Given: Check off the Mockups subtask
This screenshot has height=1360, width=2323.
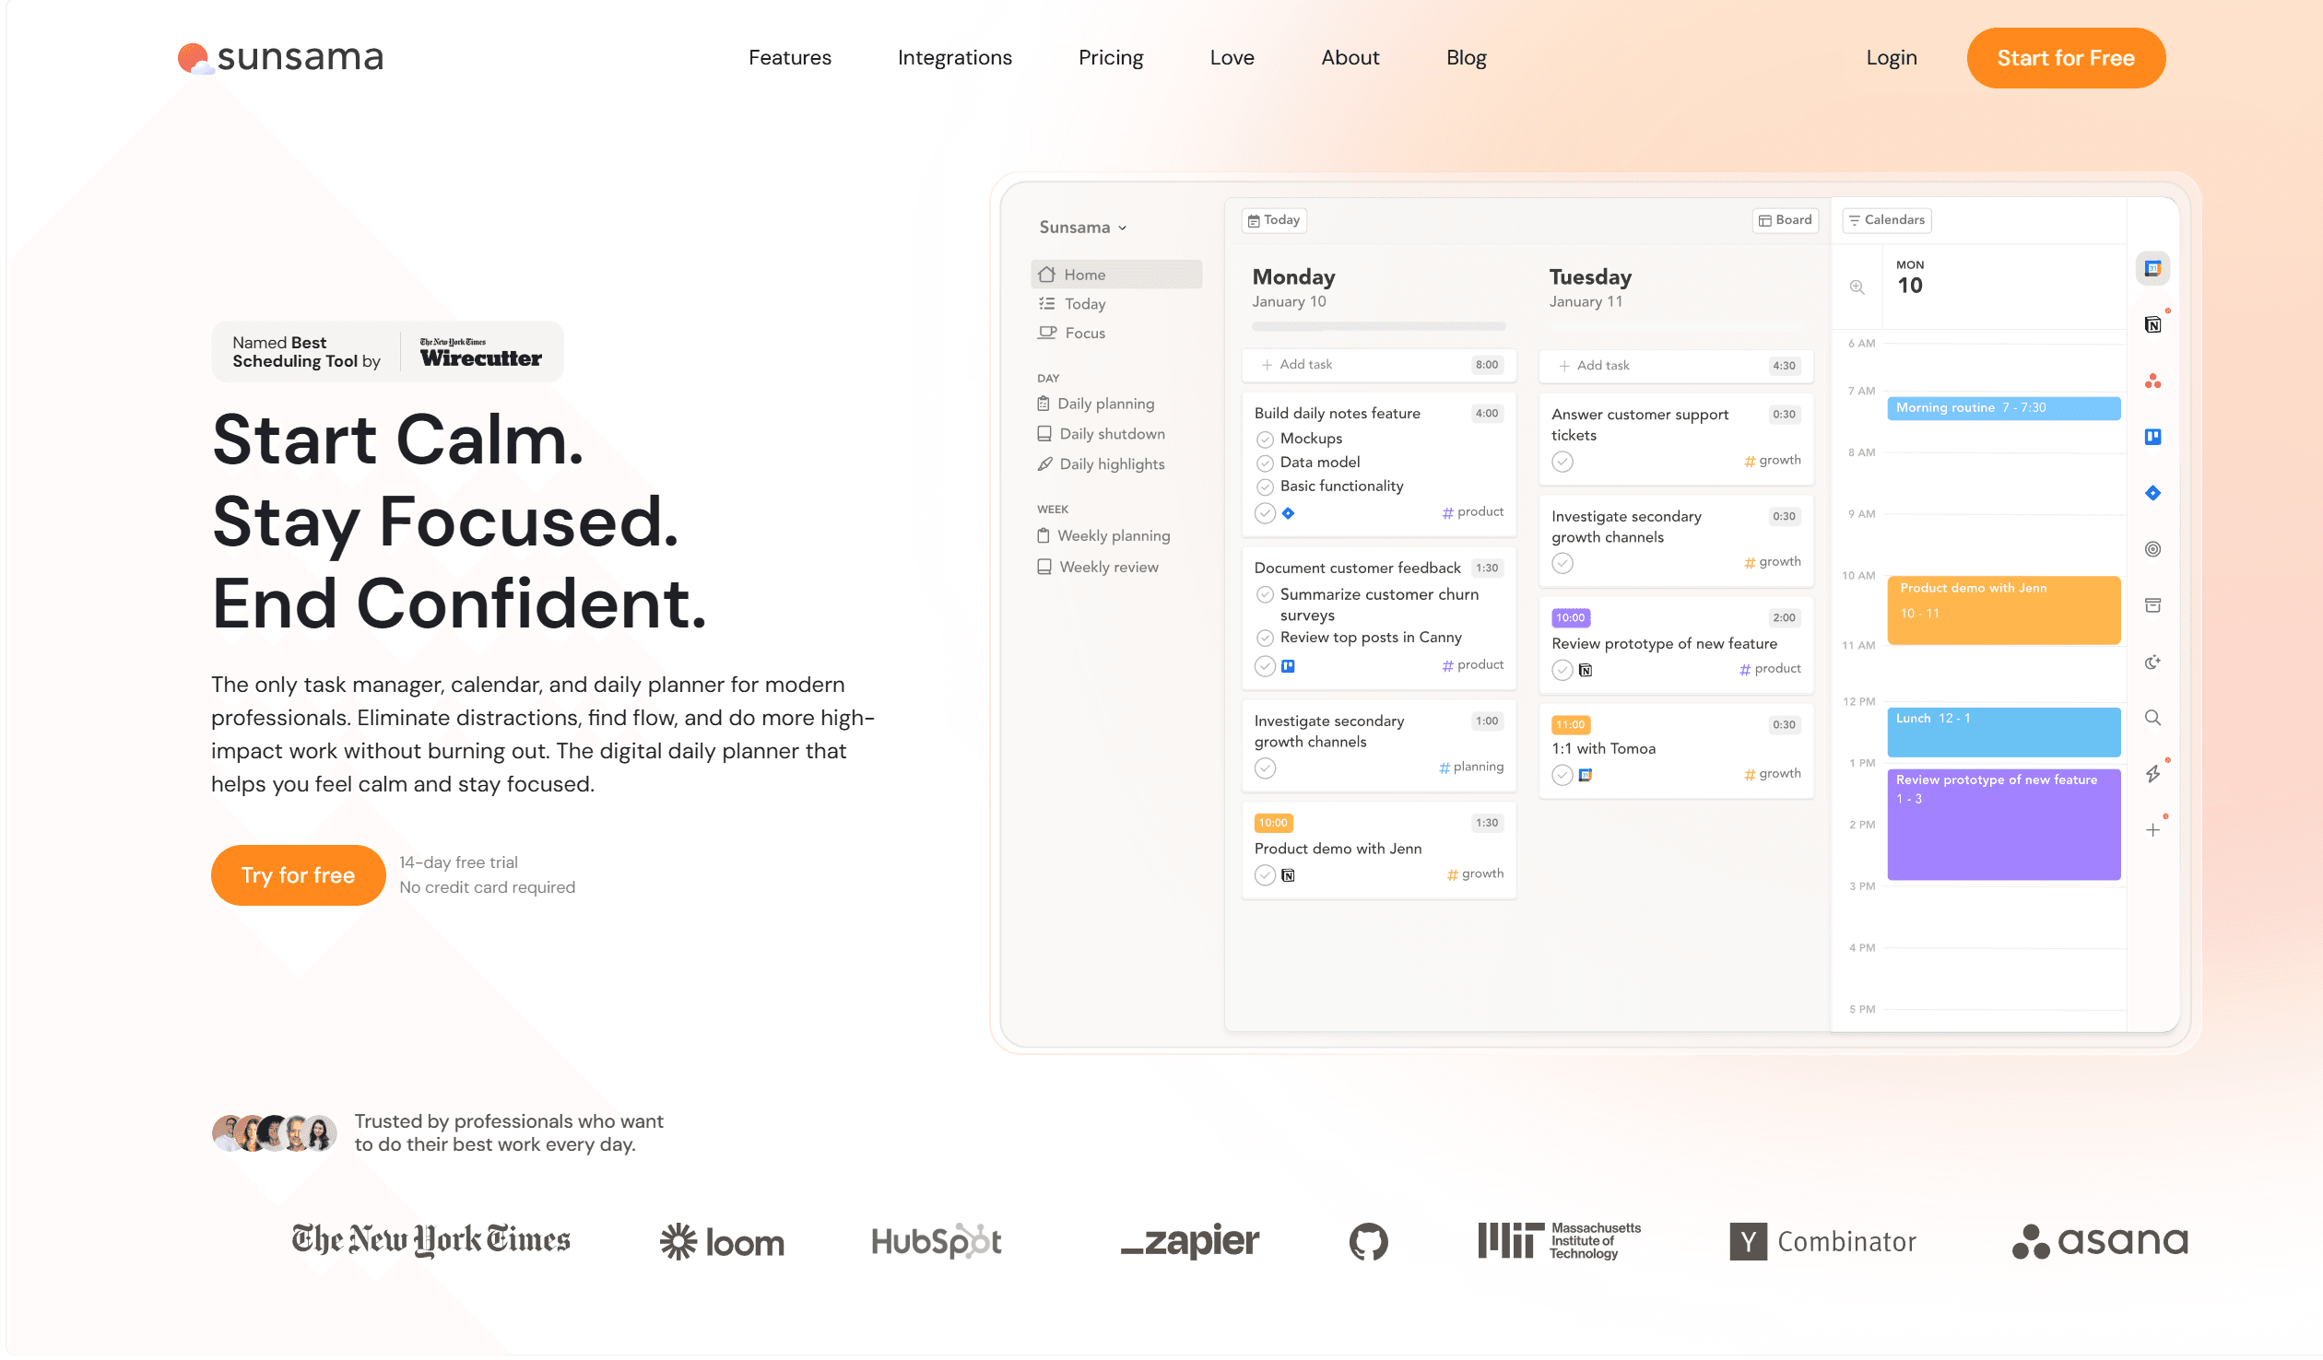Looking at the screenshot, I should click(1265, 439).
